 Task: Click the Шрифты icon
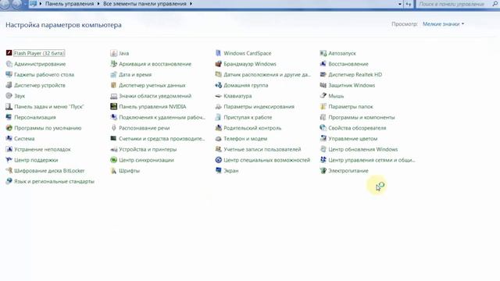tap(113, 171)
